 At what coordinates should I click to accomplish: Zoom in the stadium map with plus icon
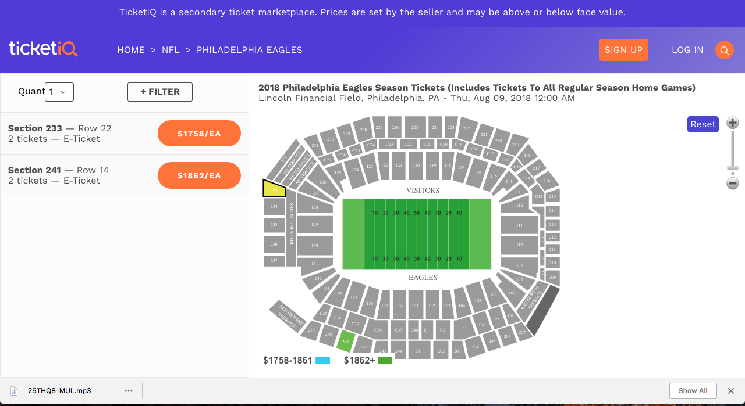[x=733, y=123]
